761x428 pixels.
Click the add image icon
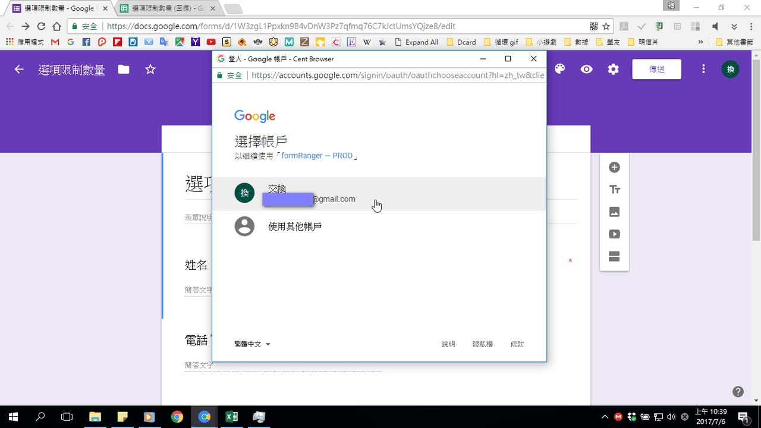point(615,212)
